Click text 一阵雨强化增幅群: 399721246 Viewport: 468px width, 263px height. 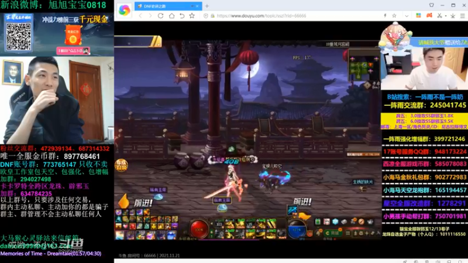(x=424, y=139)
